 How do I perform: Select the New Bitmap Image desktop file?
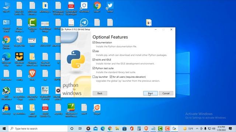(45, 27)
